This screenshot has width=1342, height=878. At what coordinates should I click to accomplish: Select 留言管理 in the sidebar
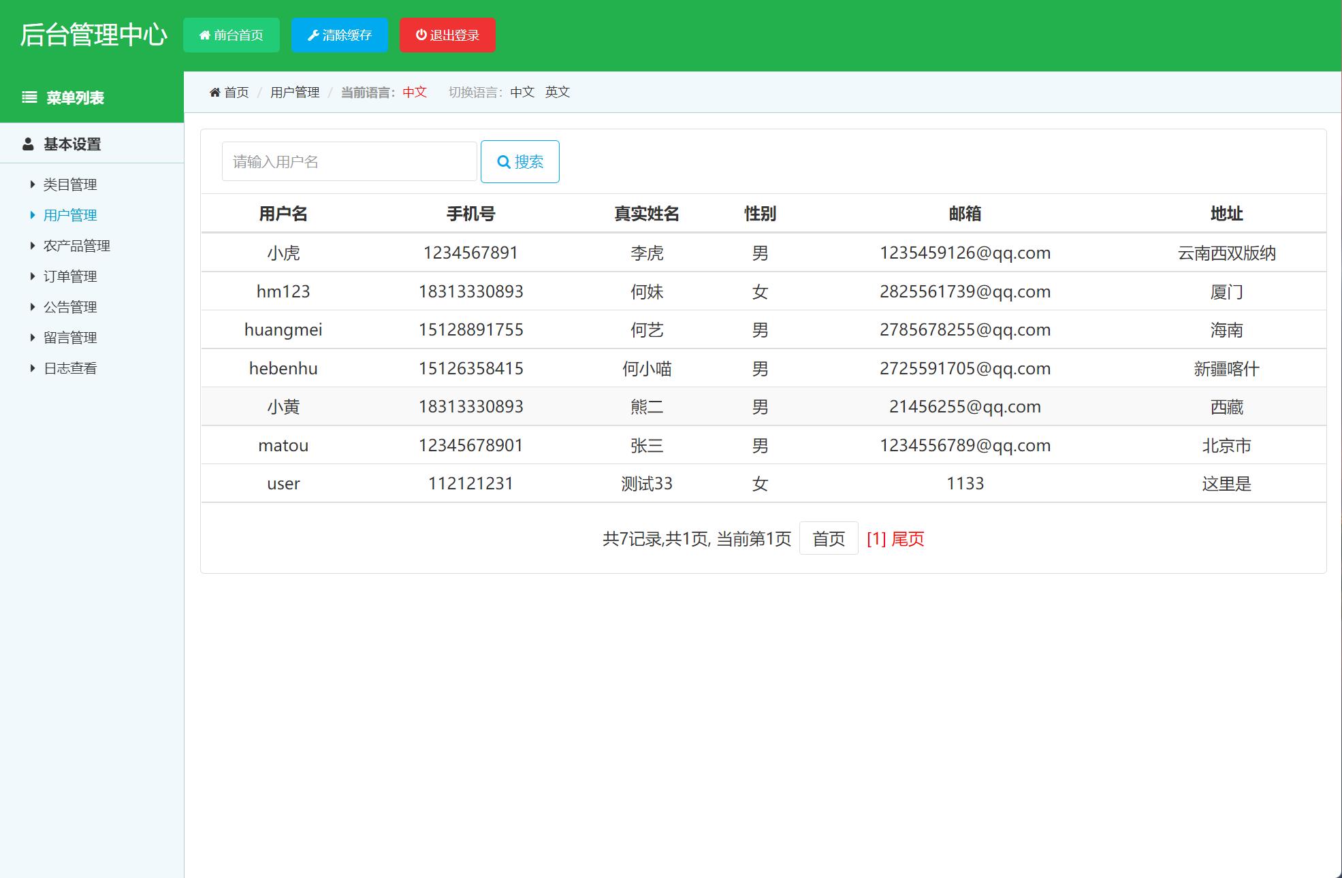[70, 337]
